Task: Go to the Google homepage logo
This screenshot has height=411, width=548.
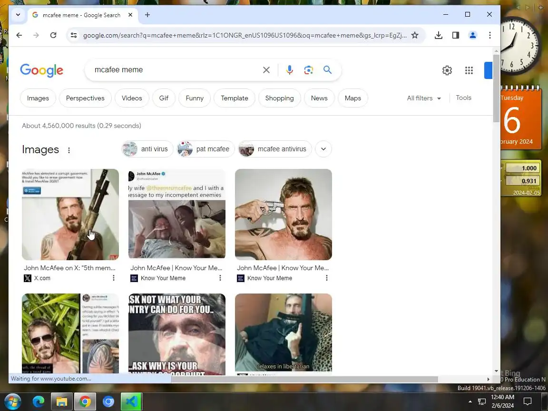Action: pyautogui.click(x=41, y=70)
